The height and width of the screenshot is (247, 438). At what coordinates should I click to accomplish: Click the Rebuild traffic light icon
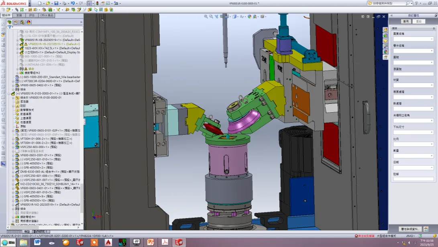(x=97, y=3)
